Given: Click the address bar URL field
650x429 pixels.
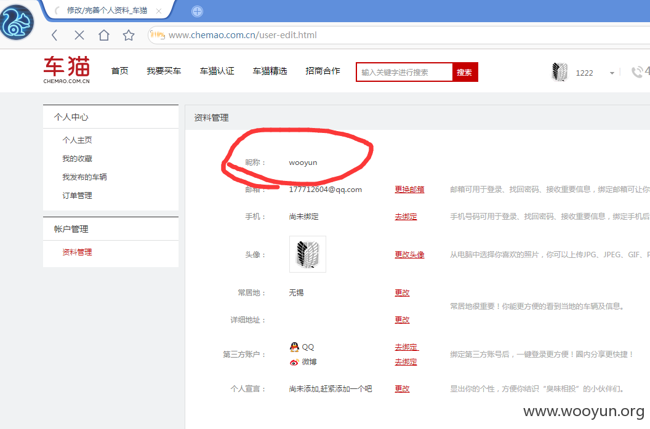Looking at the screenshot, I should (398, 35).
